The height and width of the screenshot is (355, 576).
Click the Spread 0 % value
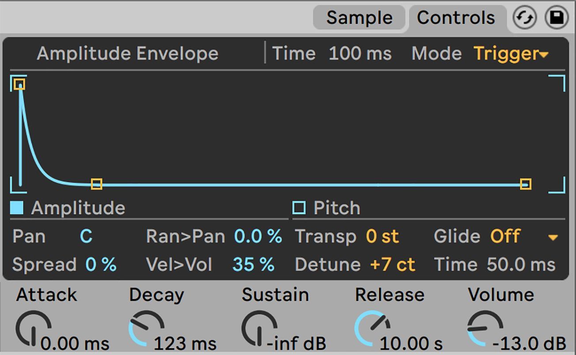pos(101,265)
